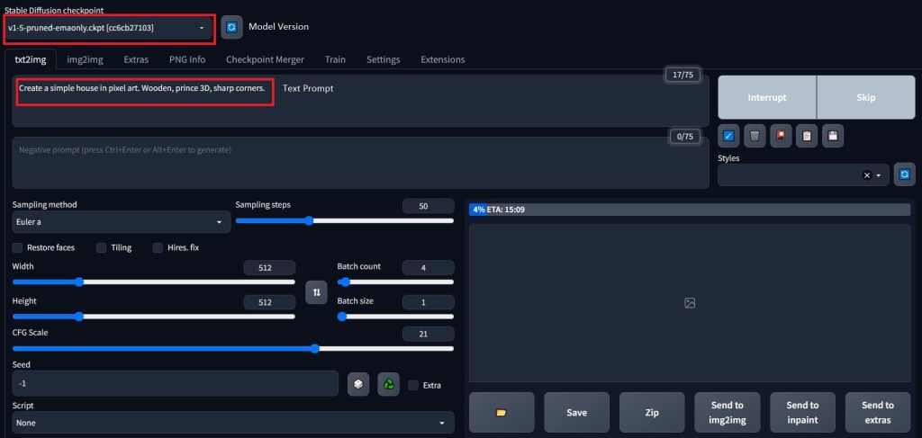Refresh the Stable Diffusion checkpoint list

[x=231, y=27]
